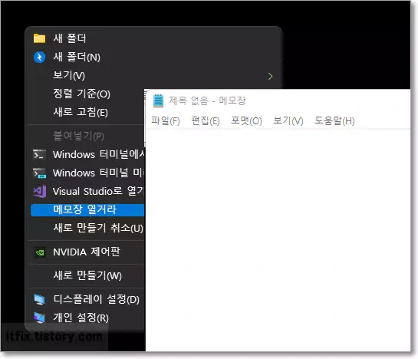This screenshot has height=359, width=418.
Task: Click the terminal icon beside Windows 터미널에서
Action: coord(39,154)
